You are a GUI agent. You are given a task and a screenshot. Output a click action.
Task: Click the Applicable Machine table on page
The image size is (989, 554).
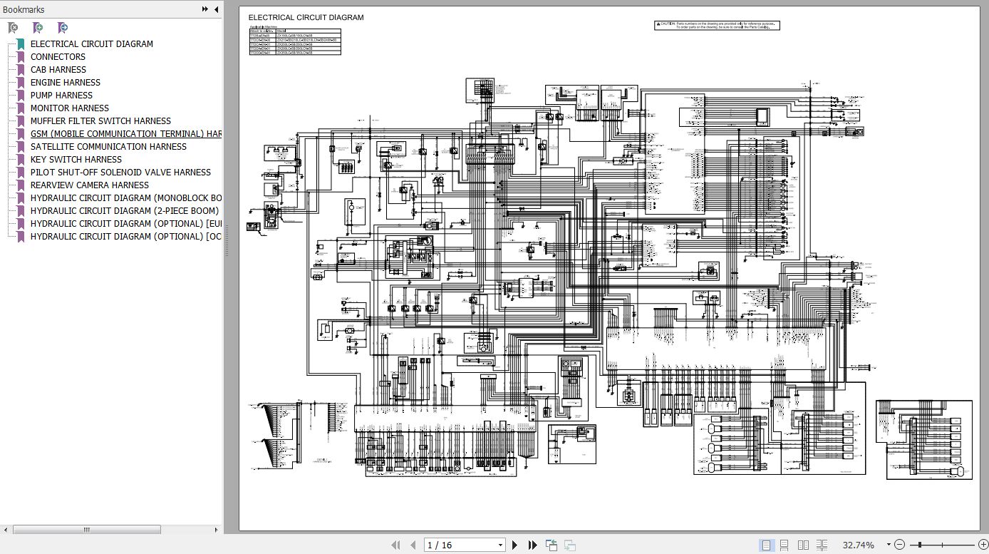pos(295,41)
